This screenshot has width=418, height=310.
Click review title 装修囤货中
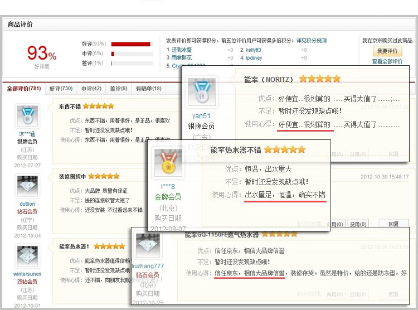pyautogui.click(x=72, y=176)
